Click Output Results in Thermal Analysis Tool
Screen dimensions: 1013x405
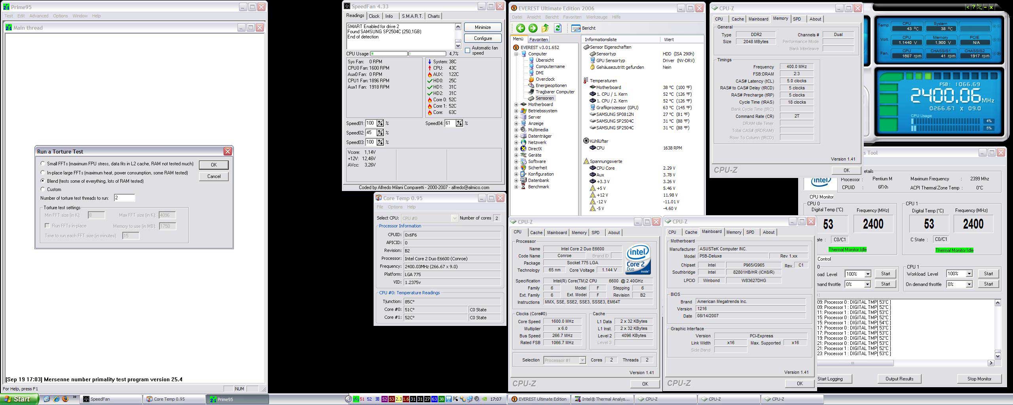coord(899,379)
